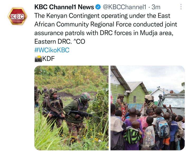Open the KBC Channel1 News display name
The height and width of the screenshot is (151, 190).
click(64, 7)
